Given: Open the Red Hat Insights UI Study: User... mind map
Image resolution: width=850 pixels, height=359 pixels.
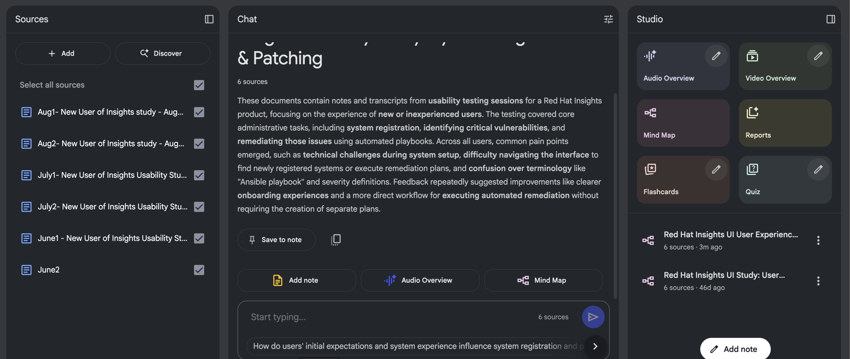Looking at the screenshot, I should [x=730, y=281].
